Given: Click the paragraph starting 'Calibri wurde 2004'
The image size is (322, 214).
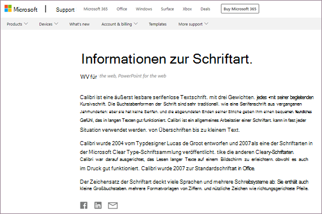Looking at the screenshot, I should coord(196,156).
